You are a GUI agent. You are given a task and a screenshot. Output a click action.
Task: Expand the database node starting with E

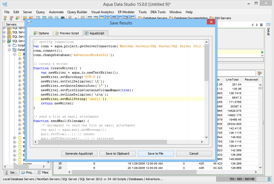15,155
